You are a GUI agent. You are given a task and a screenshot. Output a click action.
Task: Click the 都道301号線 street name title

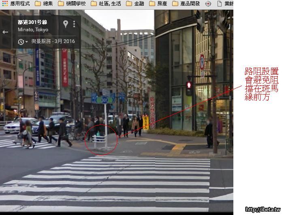(32, 22)
